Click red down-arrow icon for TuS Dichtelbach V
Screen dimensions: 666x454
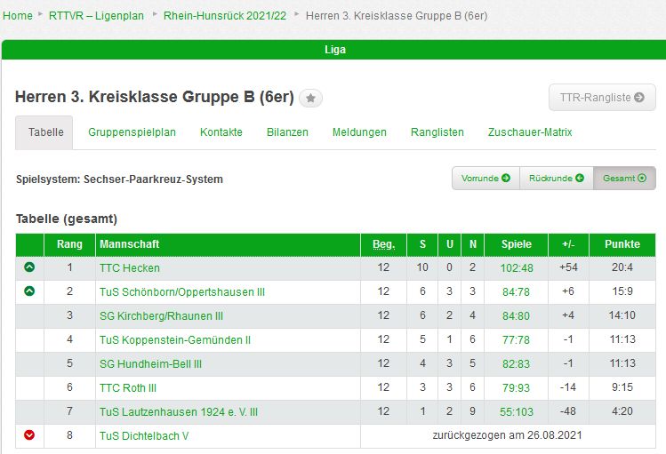29,435
